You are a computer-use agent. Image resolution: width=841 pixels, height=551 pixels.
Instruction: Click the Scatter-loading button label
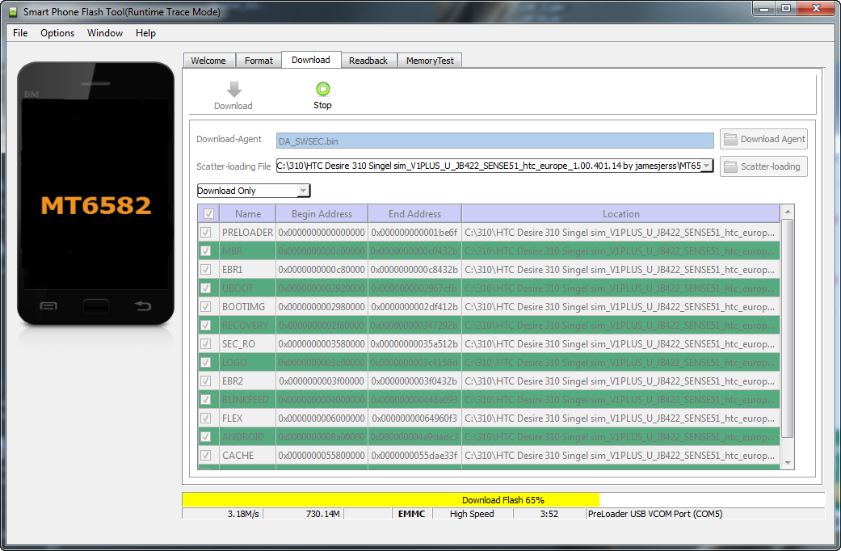(770, 166)
